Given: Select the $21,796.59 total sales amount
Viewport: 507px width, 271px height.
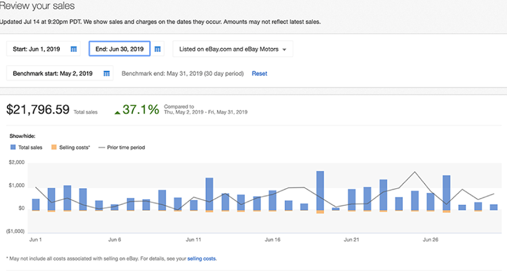Looking at the screenshot, I should coord(37,109).
